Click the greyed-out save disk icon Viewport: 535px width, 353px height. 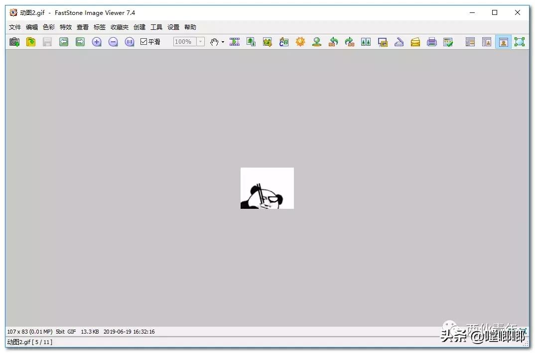[x=47, y=42]
